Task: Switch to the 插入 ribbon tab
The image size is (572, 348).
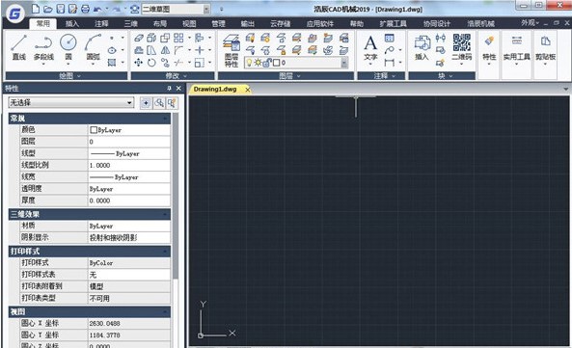Action: click(x=72, y=24)
